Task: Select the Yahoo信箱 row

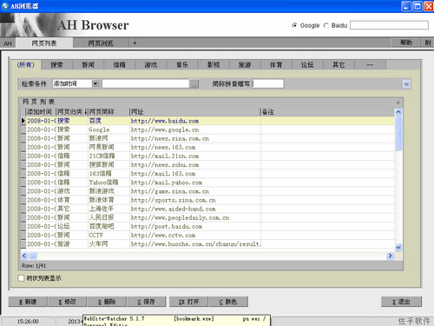Action: 207,183
